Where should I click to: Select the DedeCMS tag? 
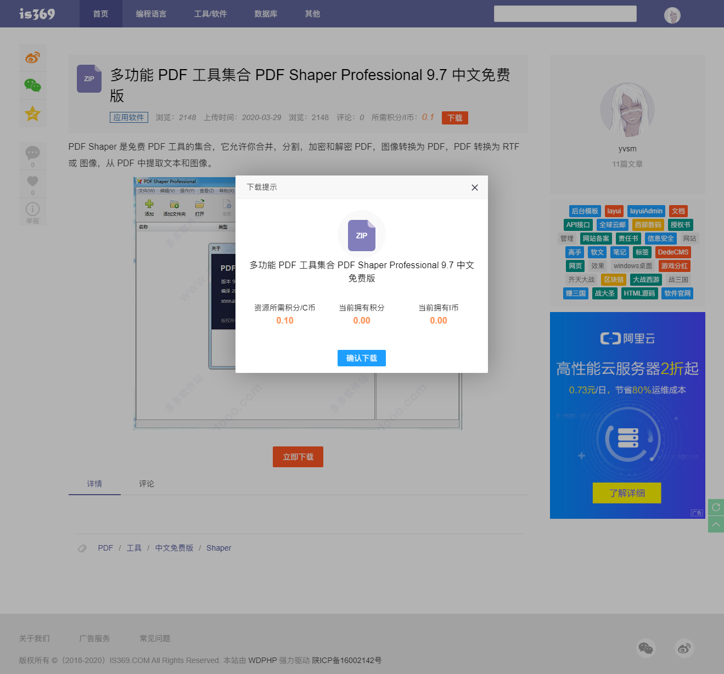673,252
